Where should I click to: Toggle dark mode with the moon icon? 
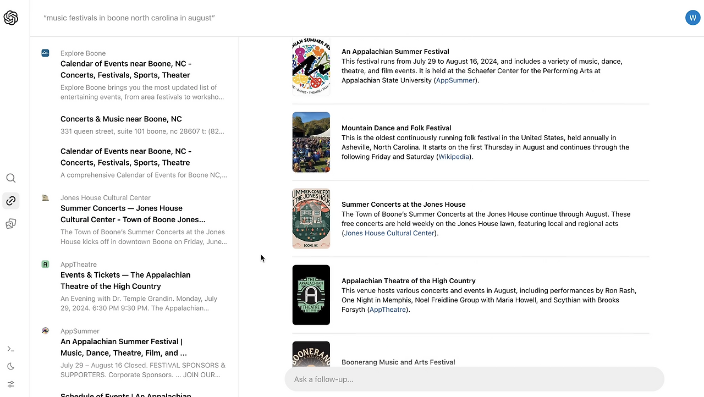point(11,366)
